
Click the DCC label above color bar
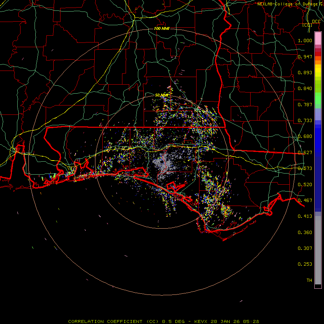pos(316,22)
